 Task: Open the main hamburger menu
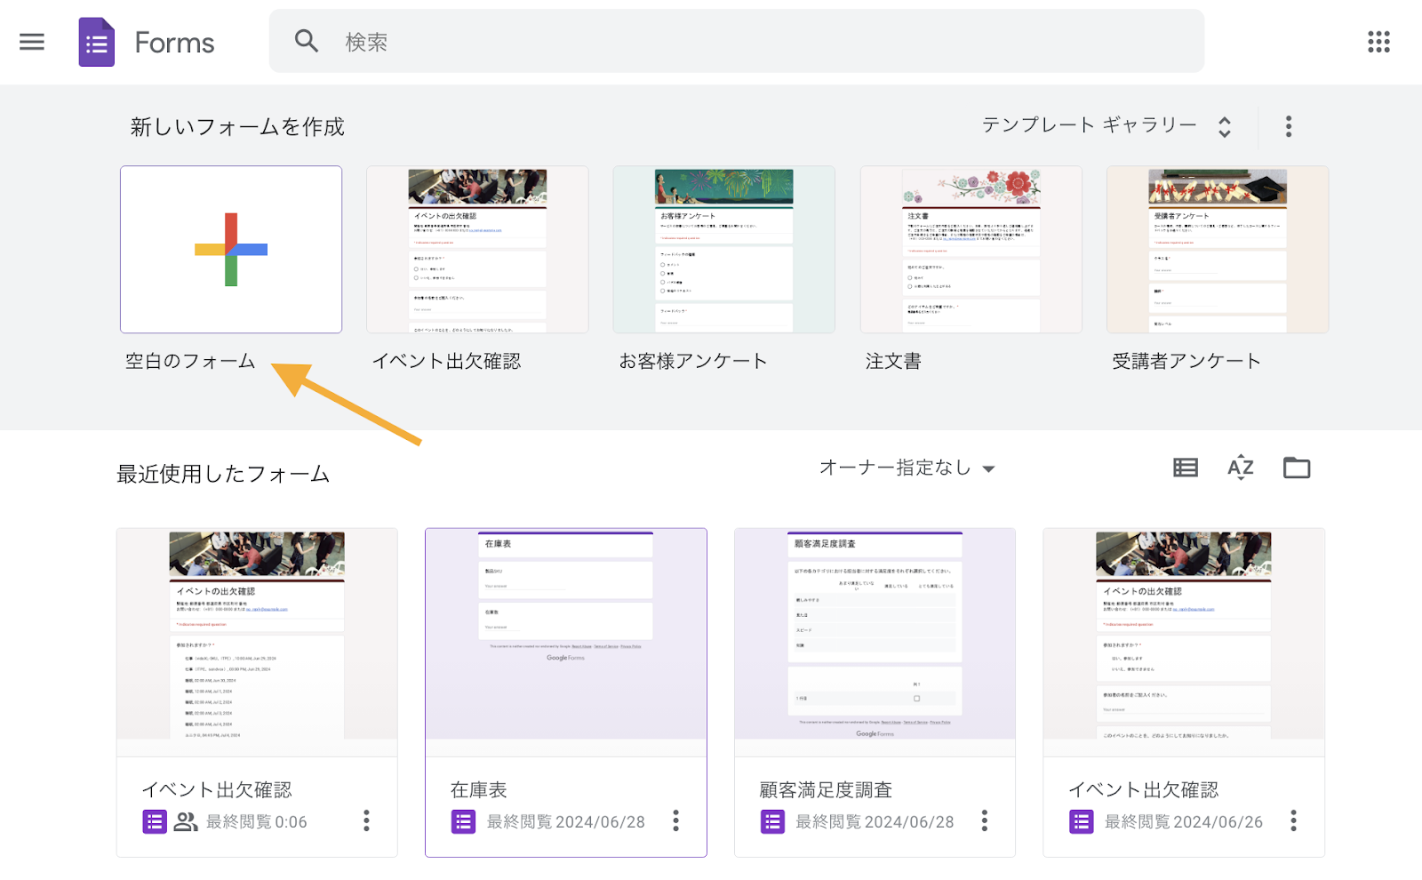point(32,42)
